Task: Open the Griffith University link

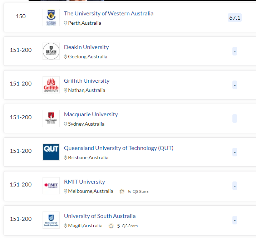Action: pyautogui.click(x=87, y=81)
